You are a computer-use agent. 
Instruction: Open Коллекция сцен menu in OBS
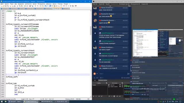click(x=124, y=4)
